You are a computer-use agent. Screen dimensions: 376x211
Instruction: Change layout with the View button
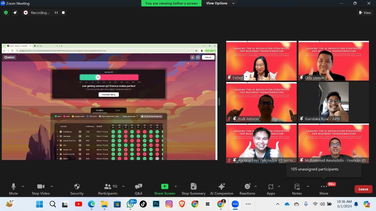pos(365,13)
